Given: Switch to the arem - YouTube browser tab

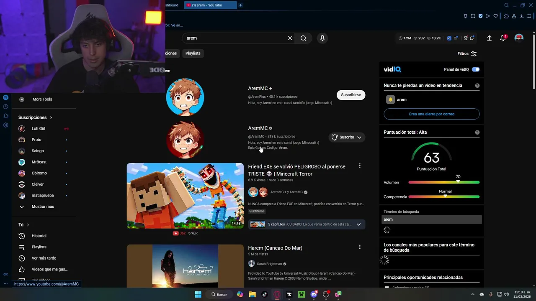Looking at the screenshot, I should click(210, 5).
